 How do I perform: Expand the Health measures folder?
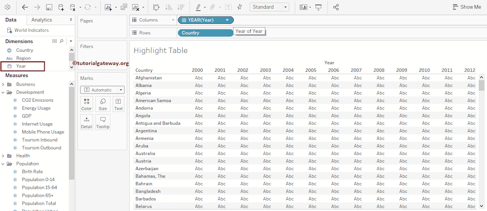pos(3,156)
